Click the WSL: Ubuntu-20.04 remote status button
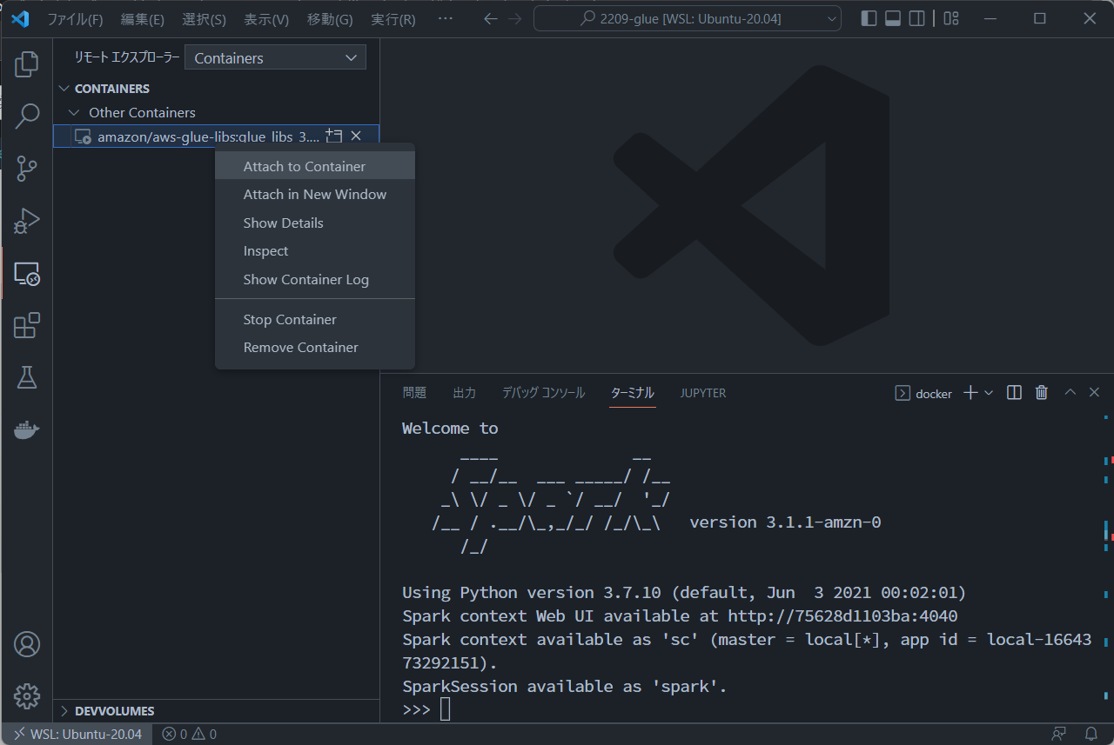The height and width of the screenshot is (745, 1114). pyautogui.click(x=77, y=735)
